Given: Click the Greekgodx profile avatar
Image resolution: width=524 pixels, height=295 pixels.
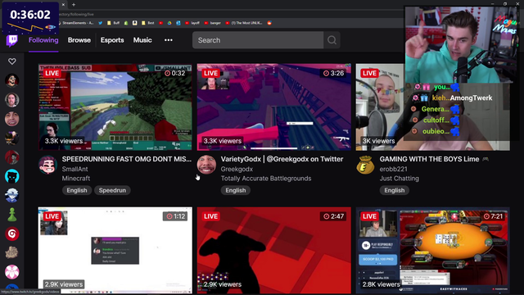Looking at the screenshot, I should [x=206, y=165].
